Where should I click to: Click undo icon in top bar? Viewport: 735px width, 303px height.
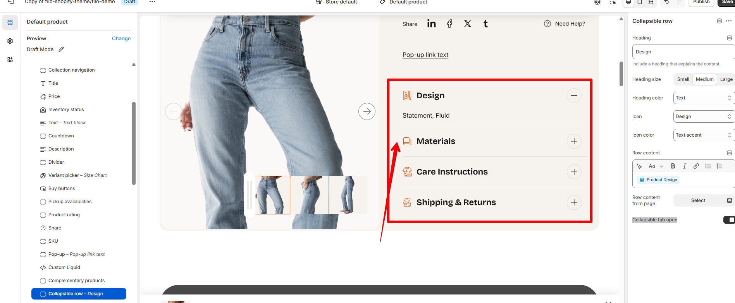pyautogui.click(x=666, y=2)
